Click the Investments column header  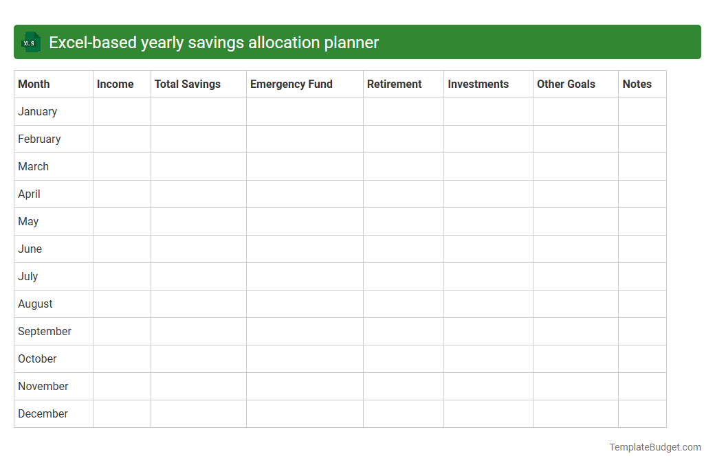point(478,84)
